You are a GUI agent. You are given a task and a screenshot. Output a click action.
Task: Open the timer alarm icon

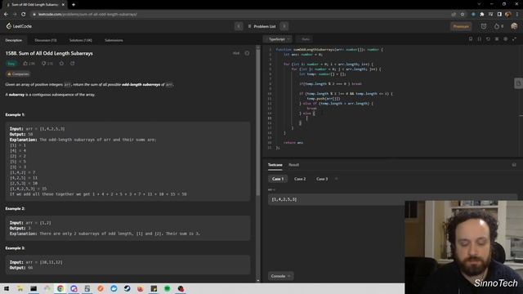(x=484, y=26)
